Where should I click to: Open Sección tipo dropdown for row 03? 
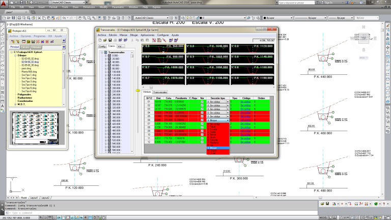pos(228,109)
